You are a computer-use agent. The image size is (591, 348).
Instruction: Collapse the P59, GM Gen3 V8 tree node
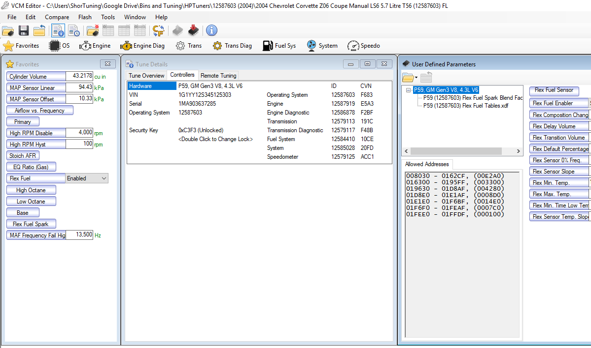[408, 90]
